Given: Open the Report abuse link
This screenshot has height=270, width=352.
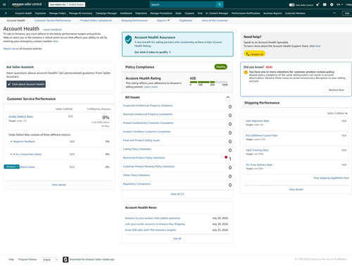Looking at the screenshot, I should click(11, 49).
